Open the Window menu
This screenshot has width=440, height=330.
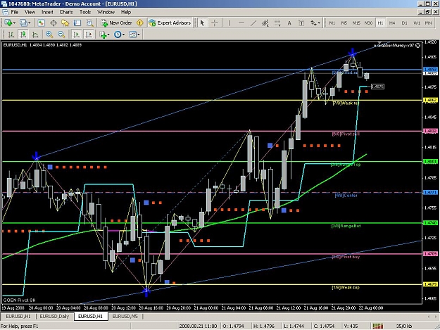(106, 12)
